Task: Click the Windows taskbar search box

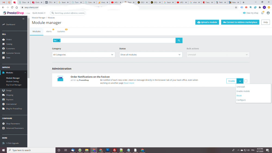Action: click(x=31, y=150)
